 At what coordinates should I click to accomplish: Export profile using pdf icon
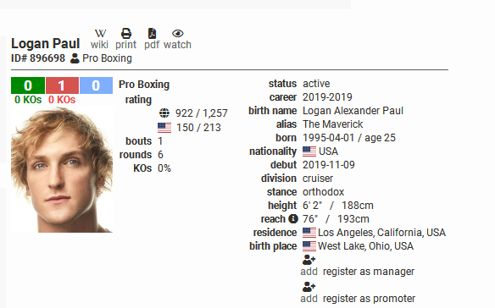tap(152, 33)
